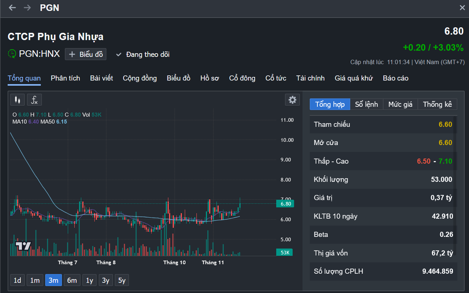Click the 11.00 price axis label
Screen dimensions: 469x293
(287, 120)
